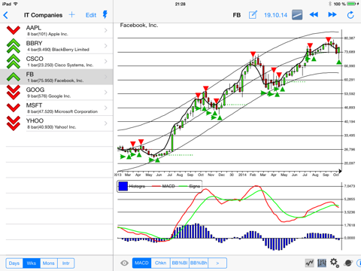The image size is (361, 271).
Task: Open the chart settings gear icon
Action: point(335,263)
